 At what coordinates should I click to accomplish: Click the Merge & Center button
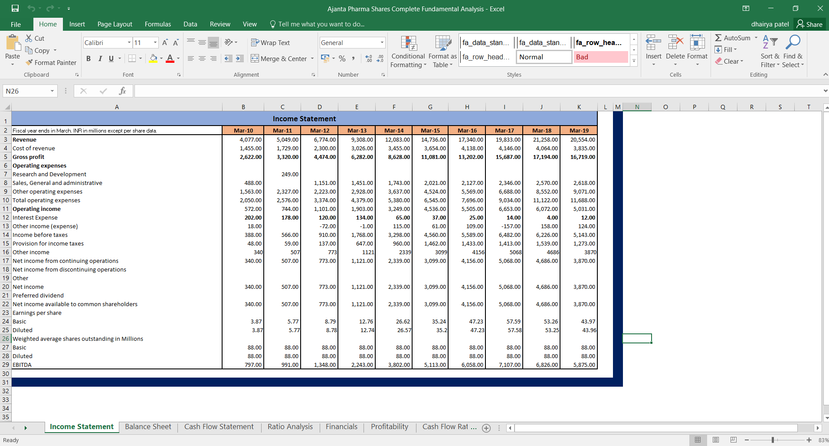pos(279,58)
